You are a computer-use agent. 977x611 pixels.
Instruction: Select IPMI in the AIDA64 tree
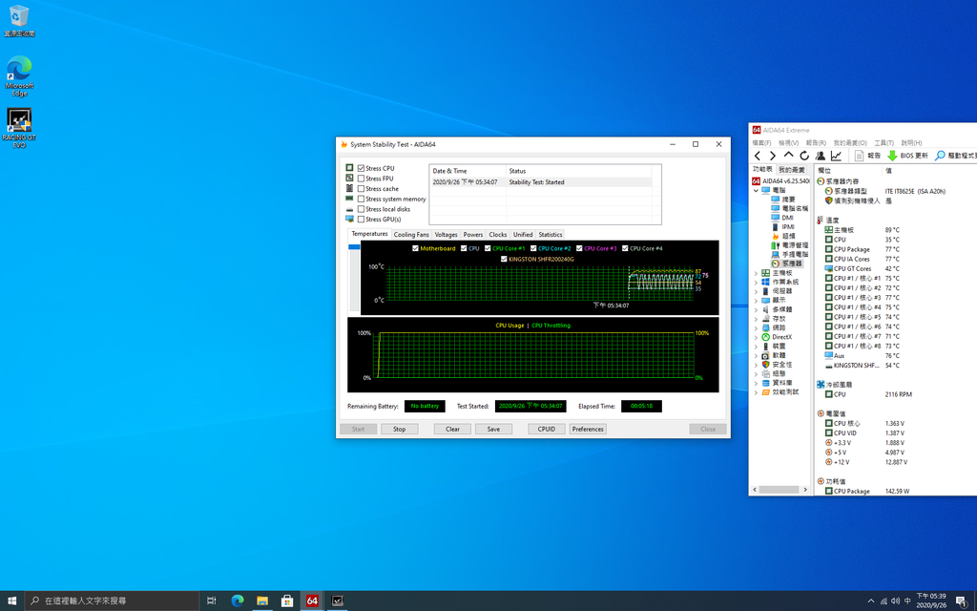click(x=782, y=227)
